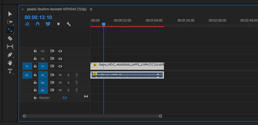The height and width of the screenshot is (125, 258).
Task: Select the Pen tool
Action: [10, 55]
